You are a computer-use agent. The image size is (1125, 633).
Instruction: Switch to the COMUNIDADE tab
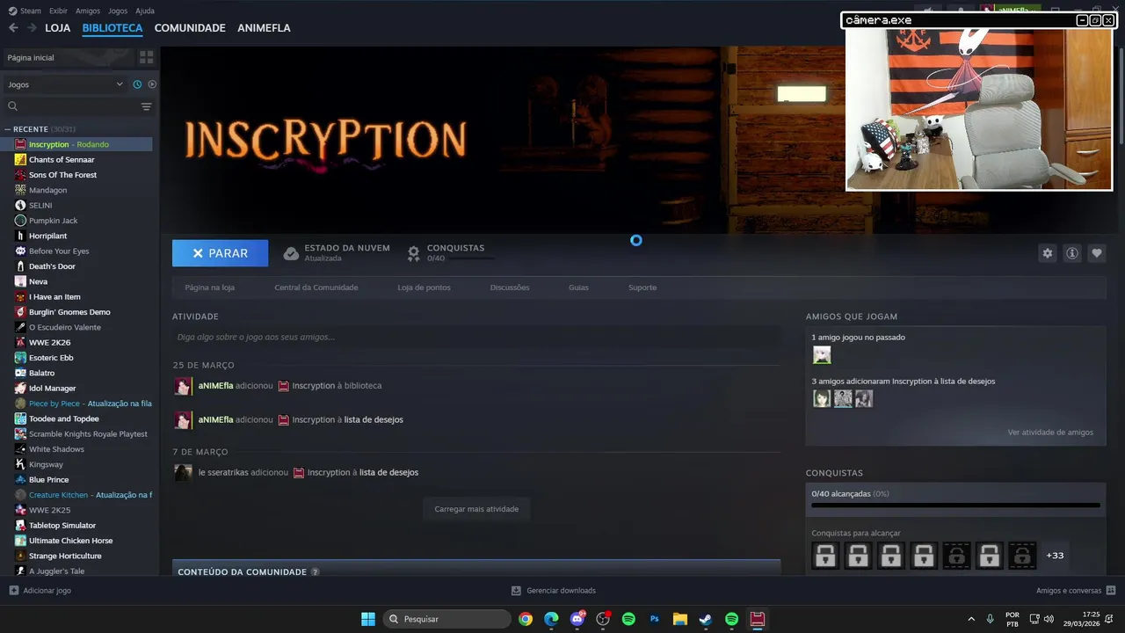point(190,28)
